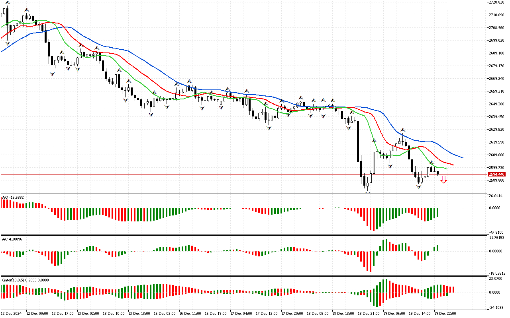
Task: Click the 26.0414 value on AO scale
Action: (496, 196)
